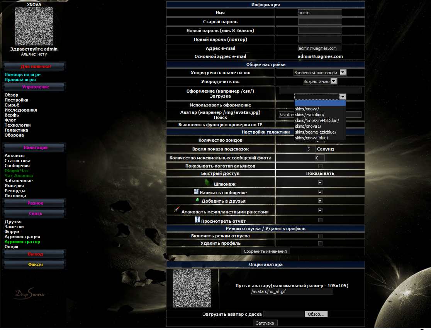Image resolution: width=431 pixels, height=330 pixels.
Task: Uncheck the Атаковать межпланетными ракетами checkbox
Action: [320, 210]
